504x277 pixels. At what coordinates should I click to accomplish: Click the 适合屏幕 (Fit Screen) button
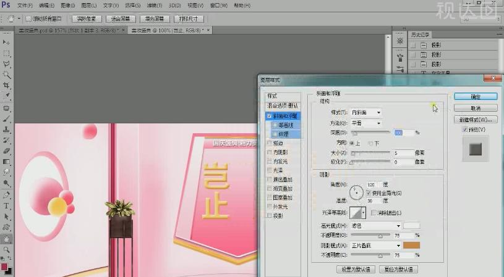click(121, 19)
